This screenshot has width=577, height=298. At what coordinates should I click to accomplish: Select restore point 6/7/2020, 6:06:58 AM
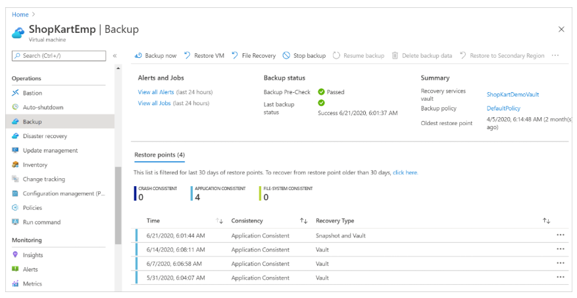pyautogui.click(x=174, y=263)
